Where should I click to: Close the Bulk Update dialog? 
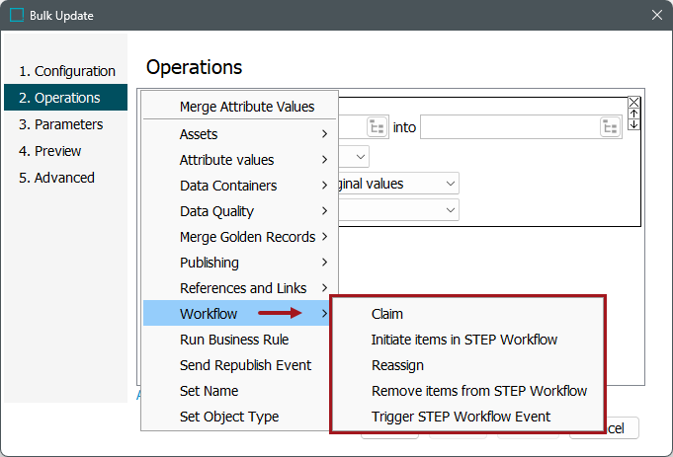point(657,15)
